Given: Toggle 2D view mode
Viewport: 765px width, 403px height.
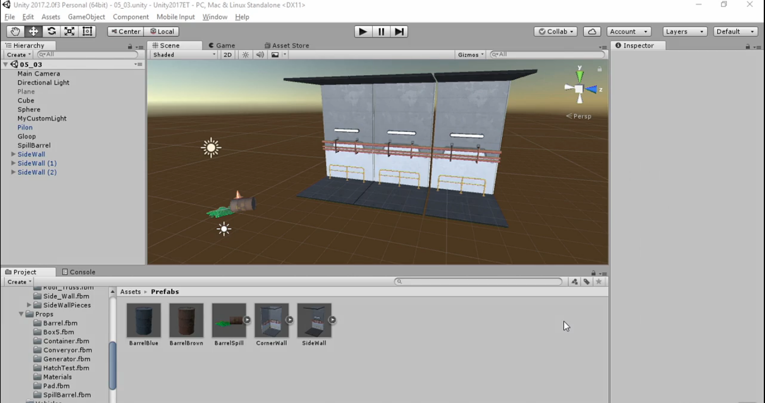Looking at the screenshot, I should 228,55.
